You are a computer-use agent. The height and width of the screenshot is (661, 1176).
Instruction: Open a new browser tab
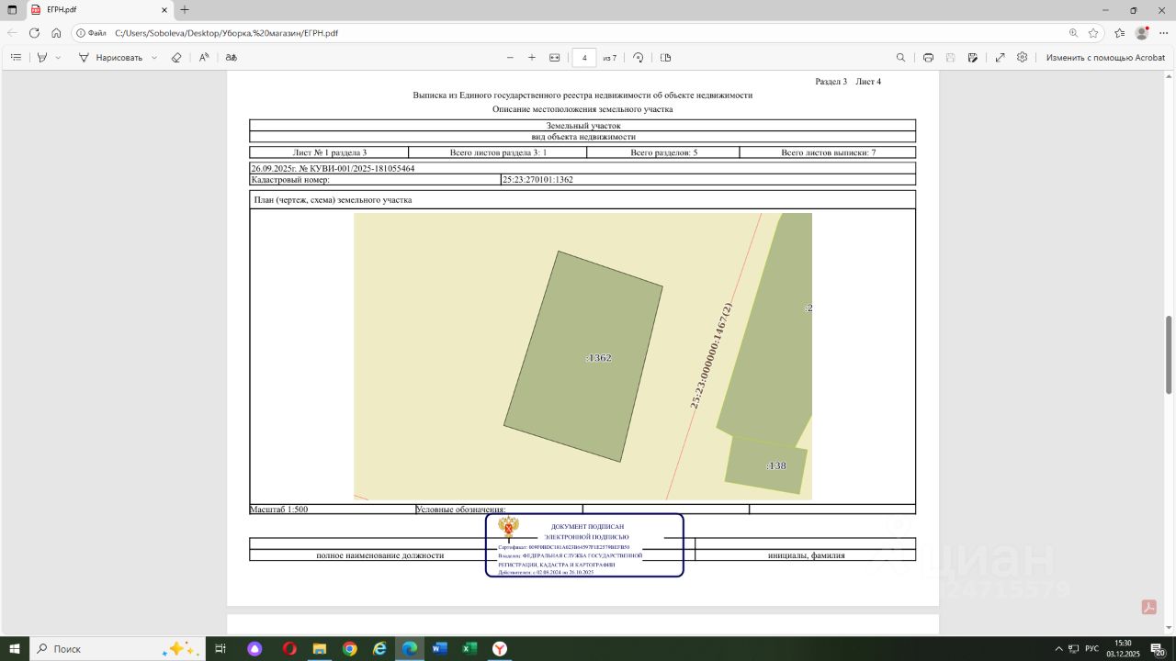tap(185, 10)
